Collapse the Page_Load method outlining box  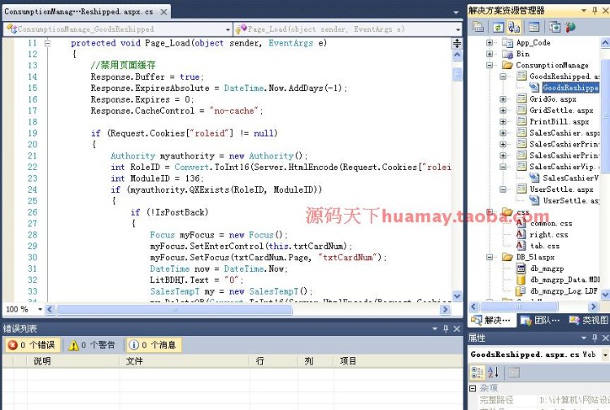47,43
